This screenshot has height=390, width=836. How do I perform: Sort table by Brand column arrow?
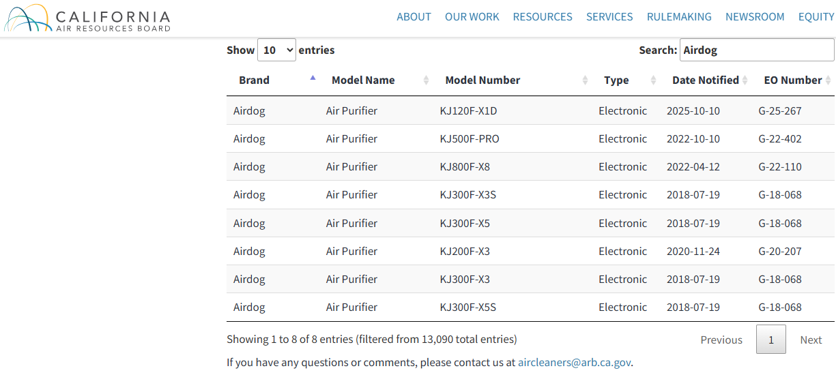[x=313, y=78]
